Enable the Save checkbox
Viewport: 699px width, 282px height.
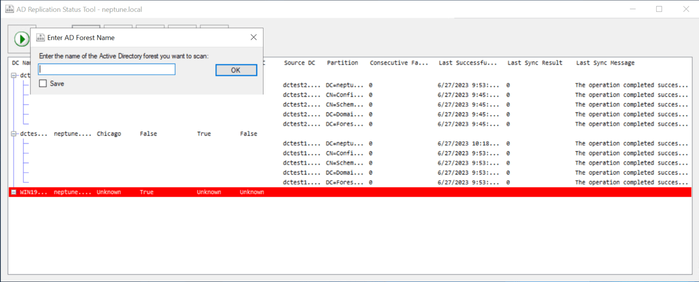click(43, 83)
